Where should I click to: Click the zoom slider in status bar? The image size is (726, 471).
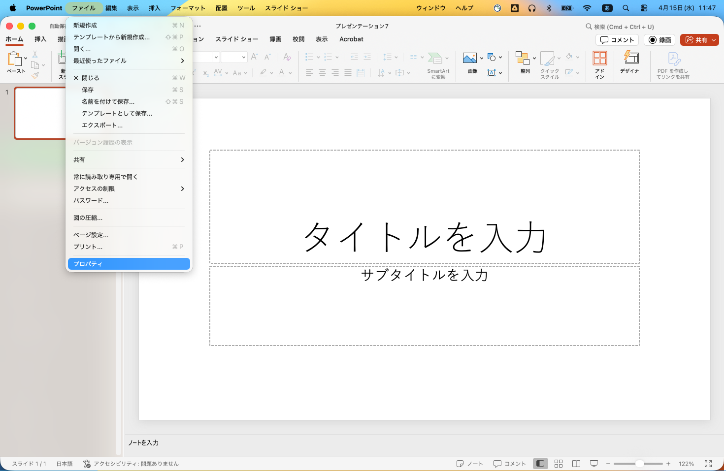(x=639, y=464)
